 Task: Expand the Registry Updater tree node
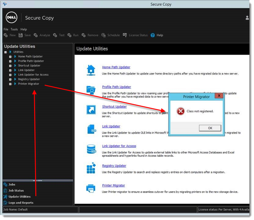click(x=10, y=79)
